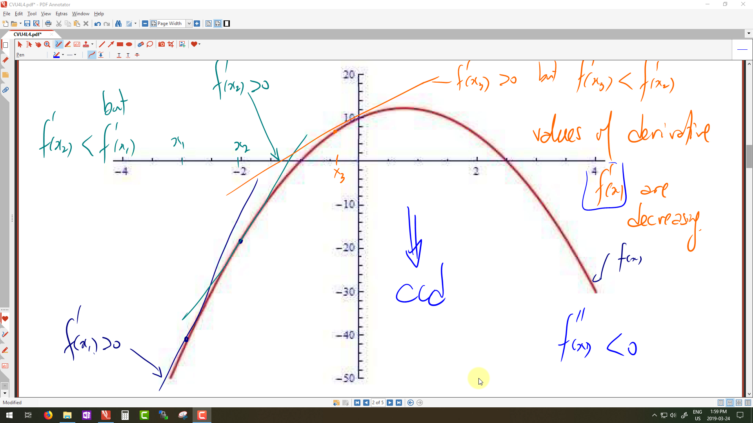
Task: Open the pen color dropdown arrow
Action: pyautogui.click(x=63, y=55)
